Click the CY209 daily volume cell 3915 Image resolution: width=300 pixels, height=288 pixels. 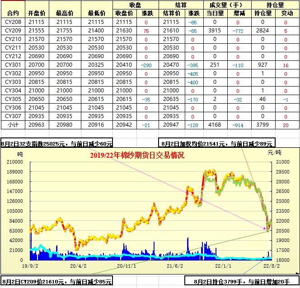pos(215,31)
